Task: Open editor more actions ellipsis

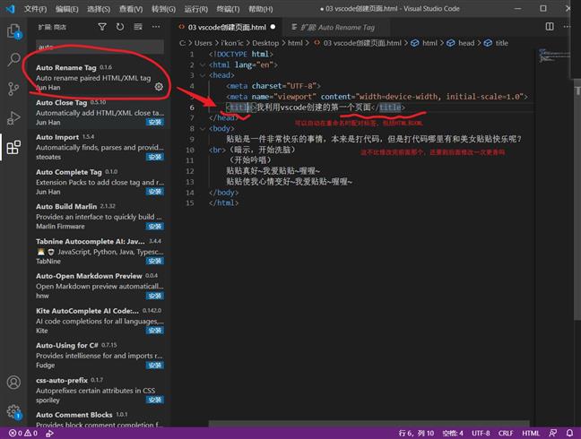Action: [x=567, y=27]
